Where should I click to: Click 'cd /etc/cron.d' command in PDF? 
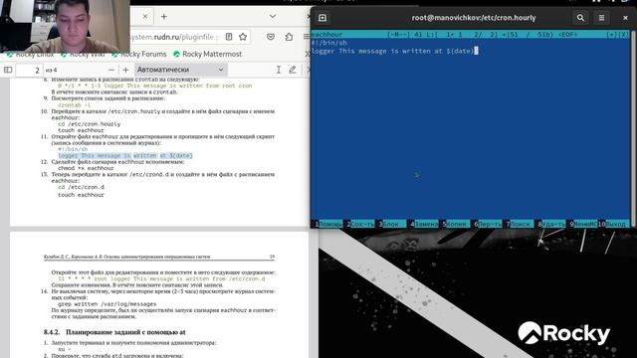tap(81, 187)
